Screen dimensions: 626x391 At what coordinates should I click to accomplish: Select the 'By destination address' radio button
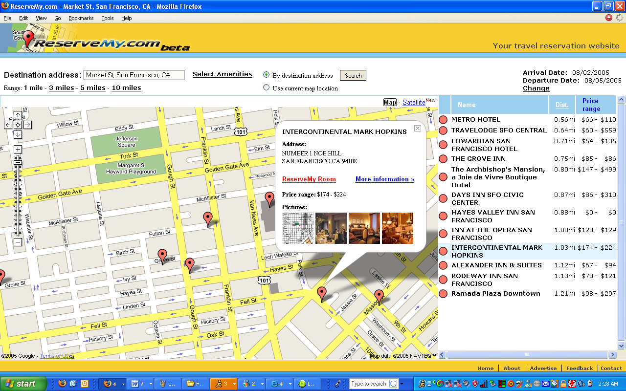266,75
